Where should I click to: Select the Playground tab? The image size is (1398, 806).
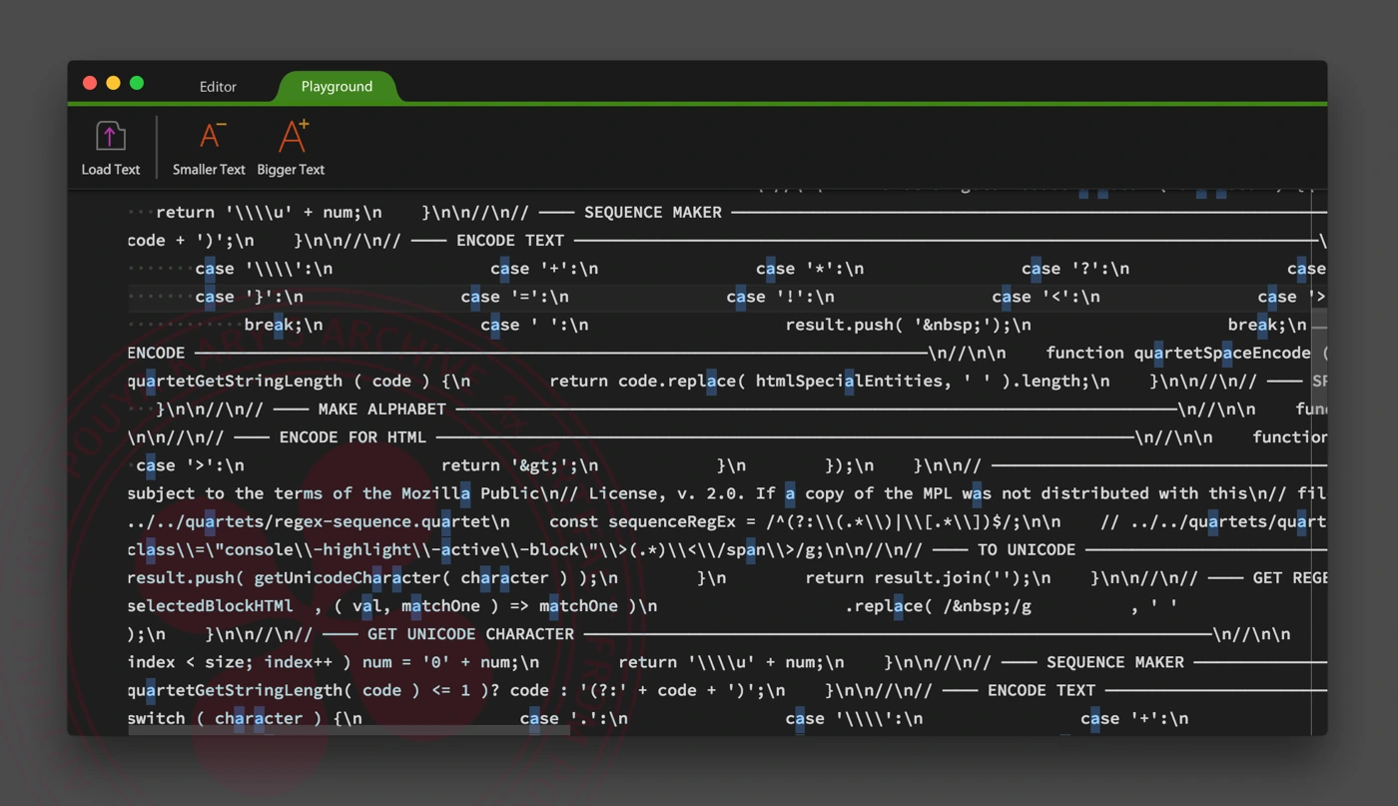click(x=337, y=87)
